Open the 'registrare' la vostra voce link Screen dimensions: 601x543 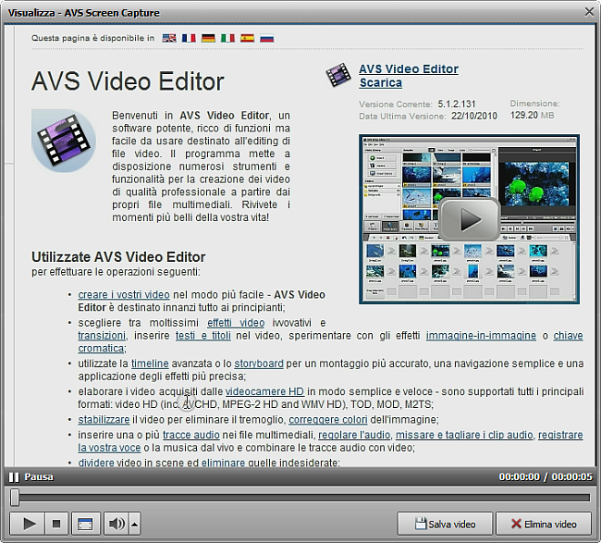560,435
